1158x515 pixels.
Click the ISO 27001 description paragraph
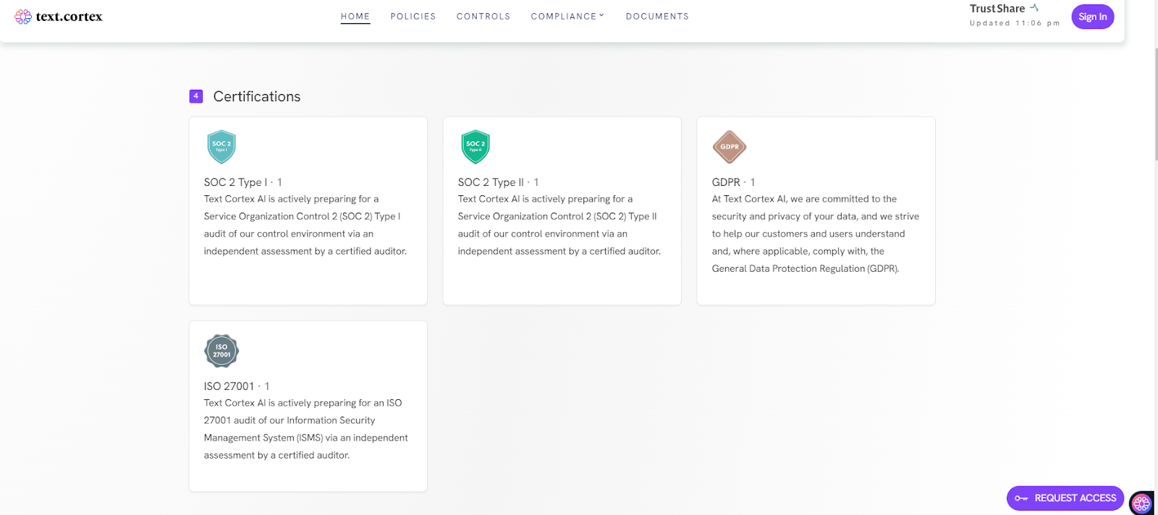[x=306, y=429]
